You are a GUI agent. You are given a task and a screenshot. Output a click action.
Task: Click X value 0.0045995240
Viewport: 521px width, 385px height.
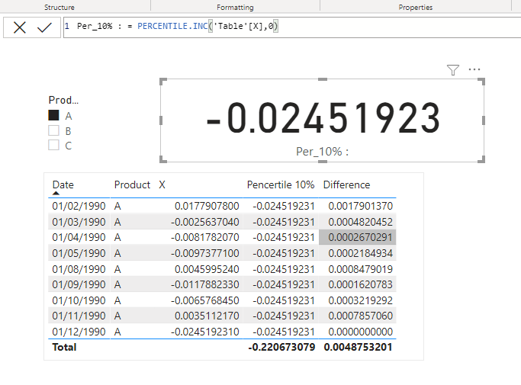207,268
